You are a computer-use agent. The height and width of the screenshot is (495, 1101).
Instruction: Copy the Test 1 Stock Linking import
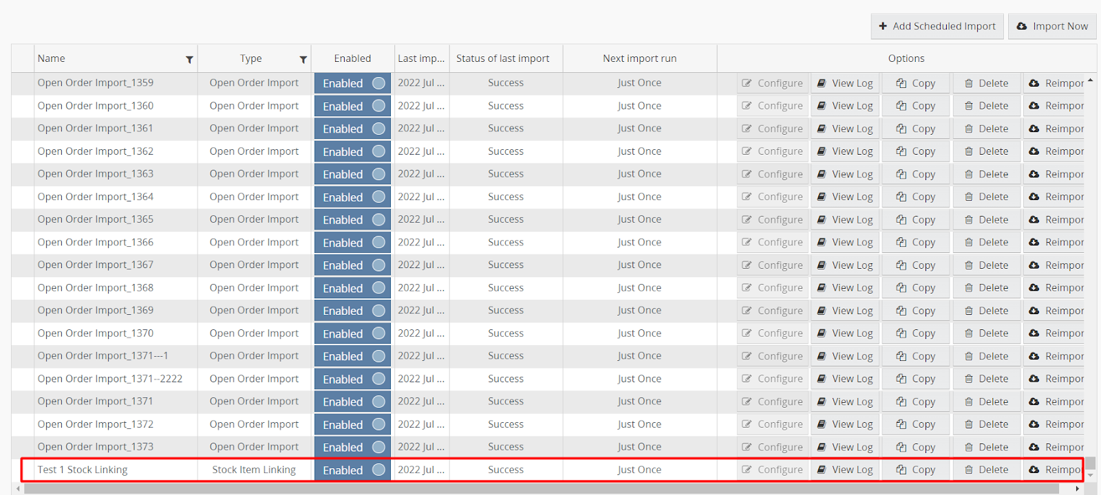916,470
